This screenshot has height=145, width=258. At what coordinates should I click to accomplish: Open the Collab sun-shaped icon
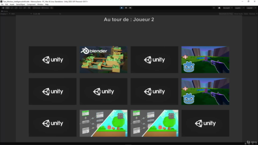(x=214, y=8)
